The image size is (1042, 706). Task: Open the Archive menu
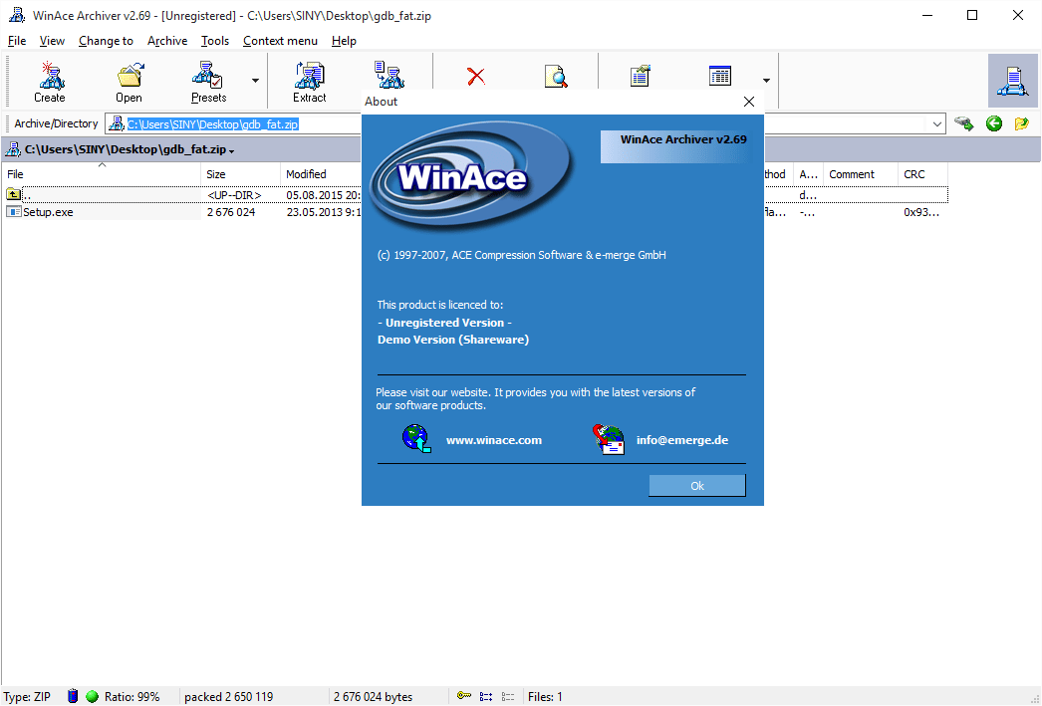pos(166,41)
